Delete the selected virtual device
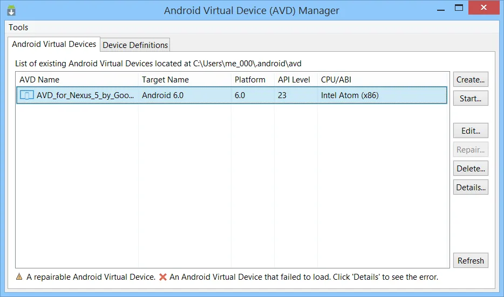Screen dimensions: 504x297 point(471,168)
